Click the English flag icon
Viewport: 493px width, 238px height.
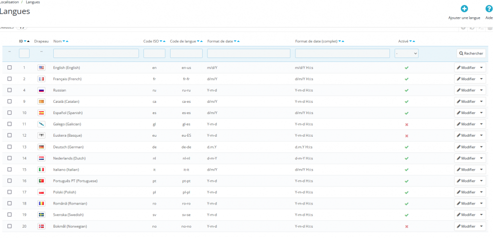pos(41,67)
